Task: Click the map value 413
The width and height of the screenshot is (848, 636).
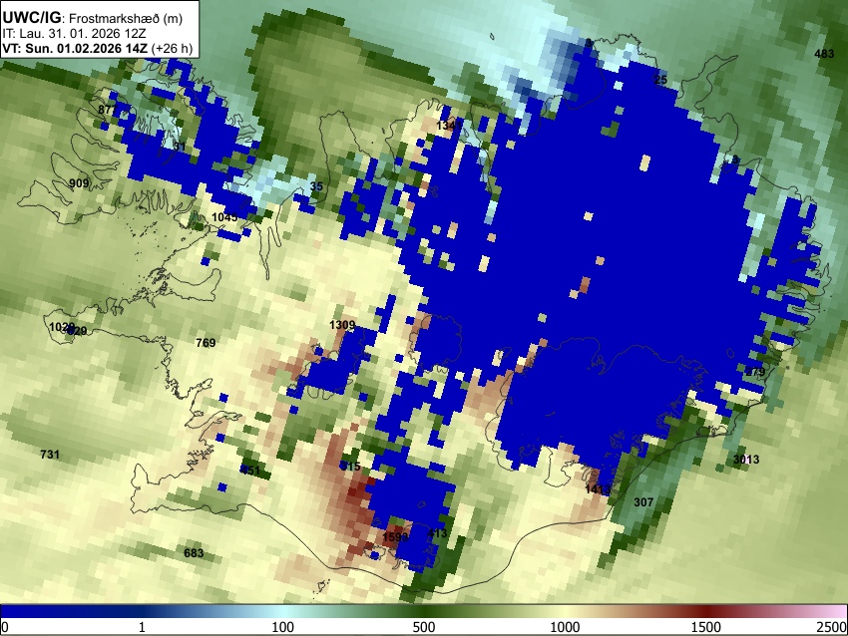Action: [438, 534]
